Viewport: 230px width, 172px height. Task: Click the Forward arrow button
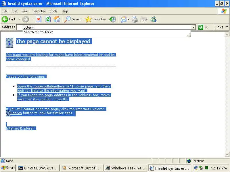coord(26,19)
